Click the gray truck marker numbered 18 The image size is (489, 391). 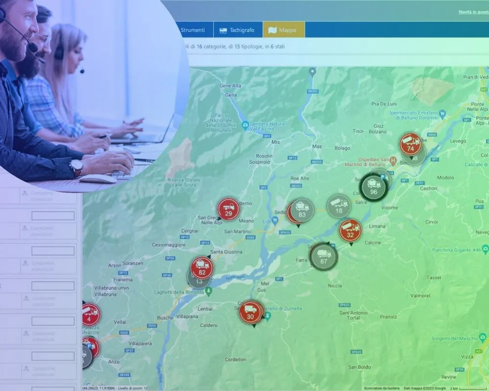339,206
